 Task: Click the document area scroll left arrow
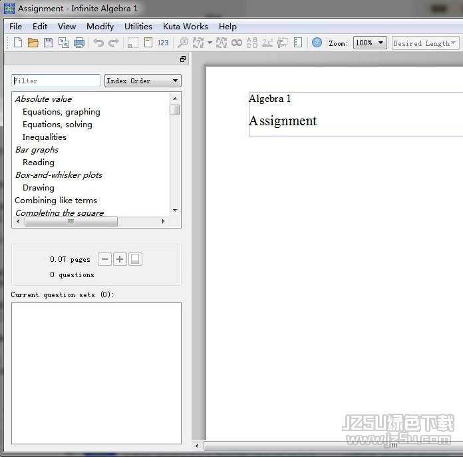[x=197, y=446]
